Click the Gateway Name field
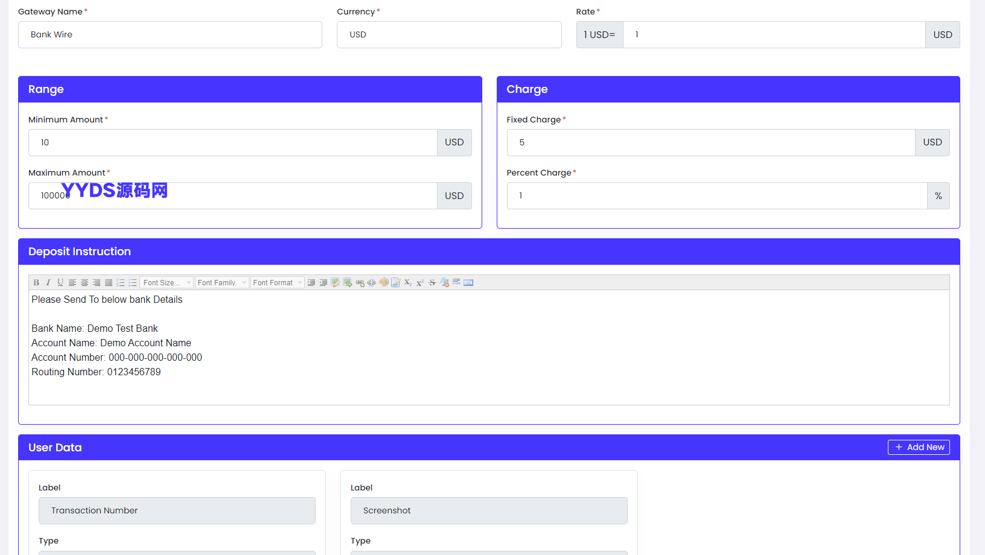 tap(170, 34)
